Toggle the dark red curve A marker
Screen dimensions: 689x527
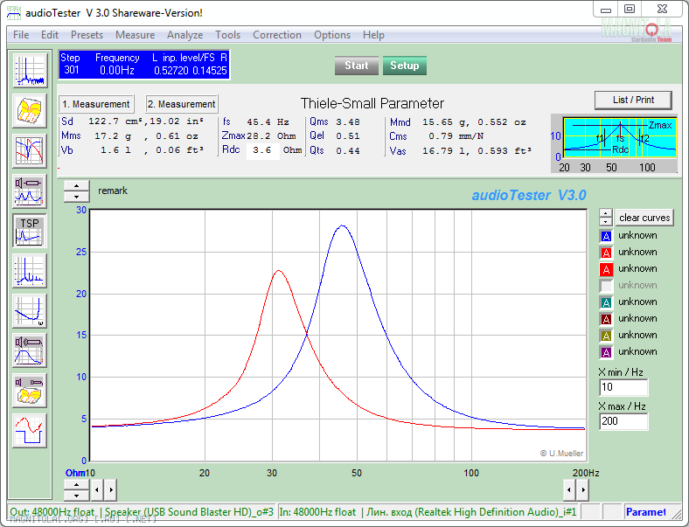606,319
